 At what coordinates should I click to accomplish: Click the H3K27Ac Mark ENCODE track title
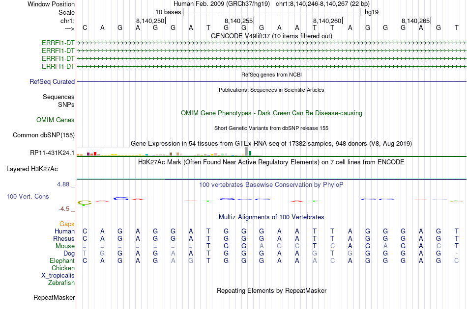271,162
